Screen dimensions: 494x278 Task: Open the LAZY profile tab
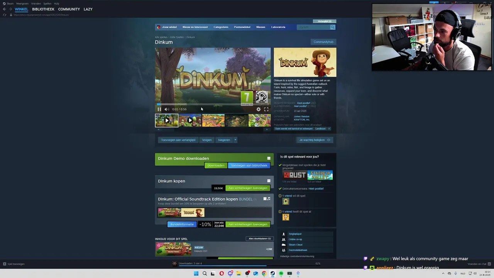(x=88, y=9)
